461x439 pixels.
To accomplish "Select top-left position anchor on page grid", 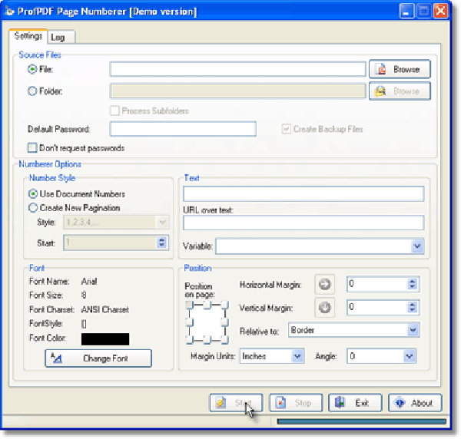I will [189, 305].
